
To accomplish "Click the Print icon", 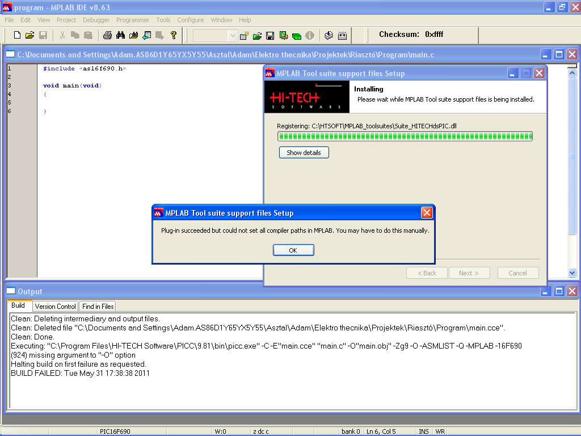I will coord(107,35).
